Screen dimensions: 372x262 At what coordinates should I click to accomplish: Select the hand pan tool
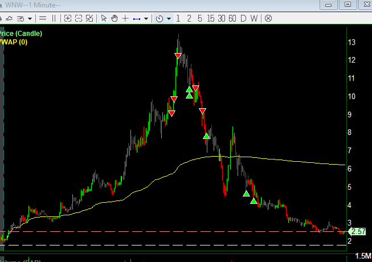click(115, 18)
